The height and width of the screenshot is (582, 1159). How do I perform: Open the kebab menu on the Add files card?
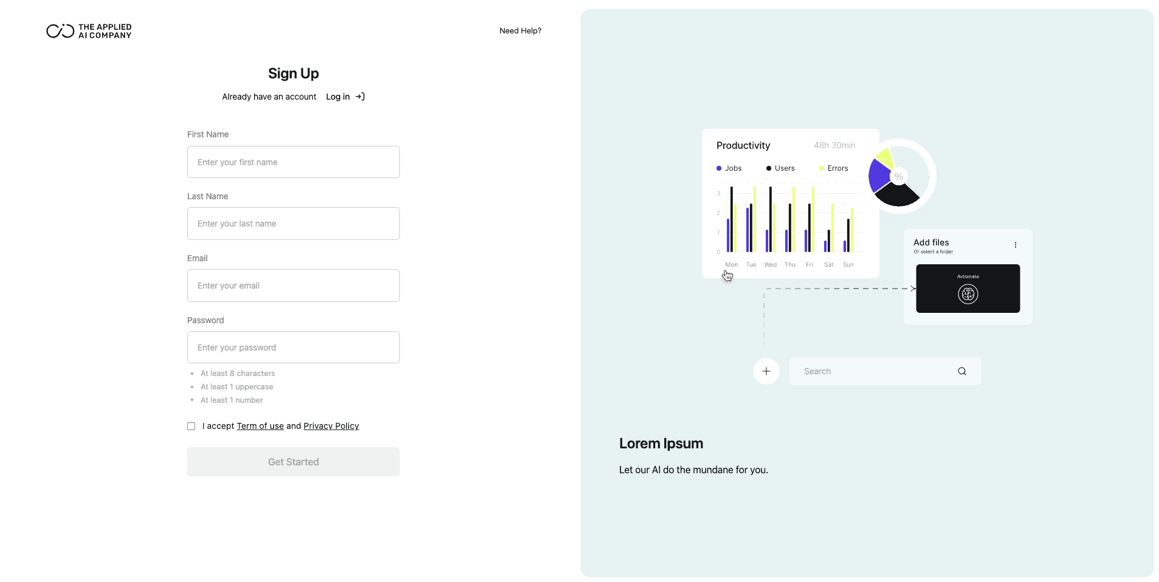[x=1015, y=245]
